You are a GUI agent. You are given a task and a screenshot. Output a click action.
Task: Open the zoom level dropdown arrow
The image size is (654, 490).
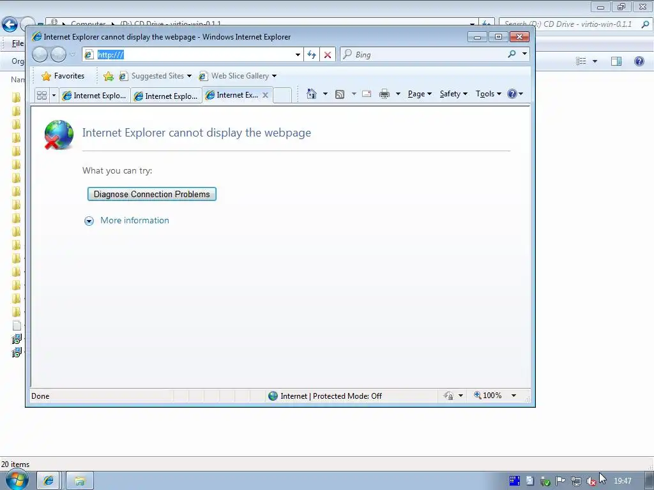[514, 396]
